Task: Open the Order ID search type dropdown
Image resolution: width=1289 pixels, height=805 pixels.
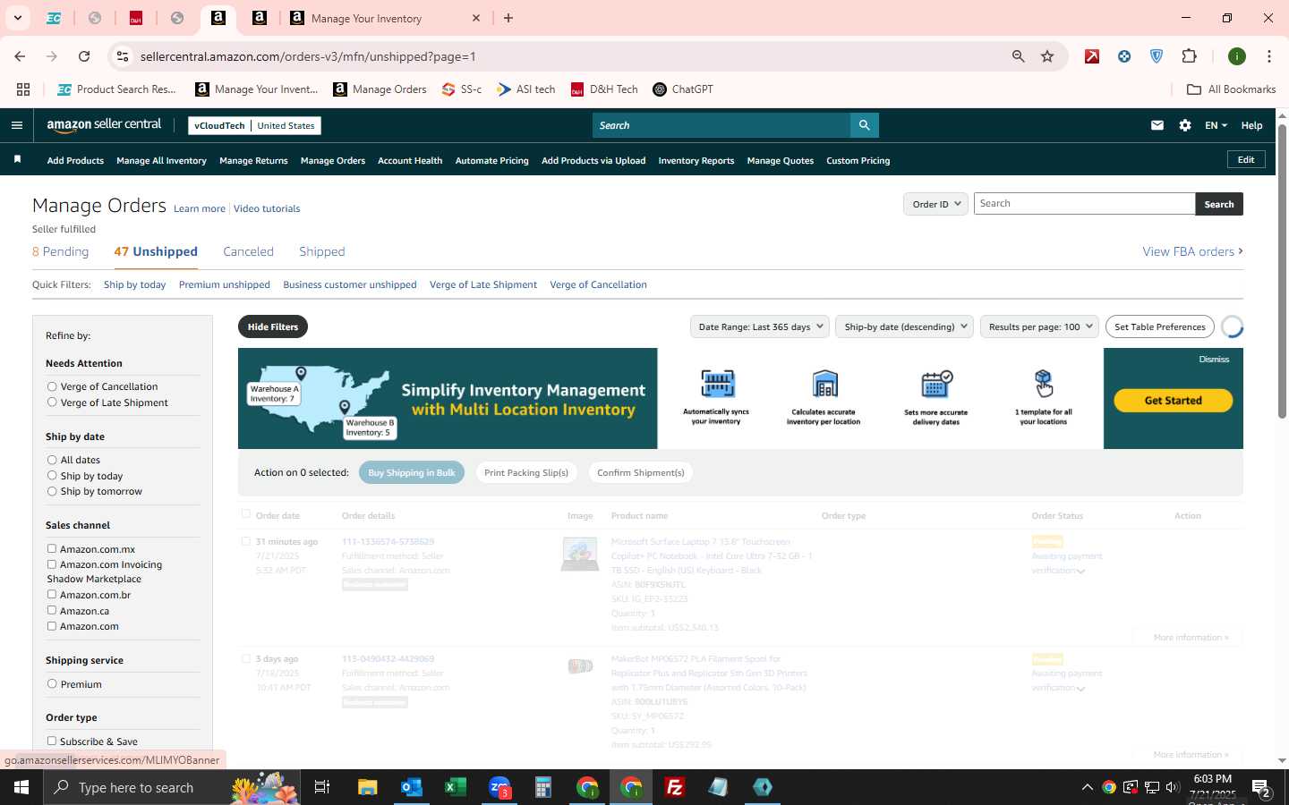Action: (935, 204)
